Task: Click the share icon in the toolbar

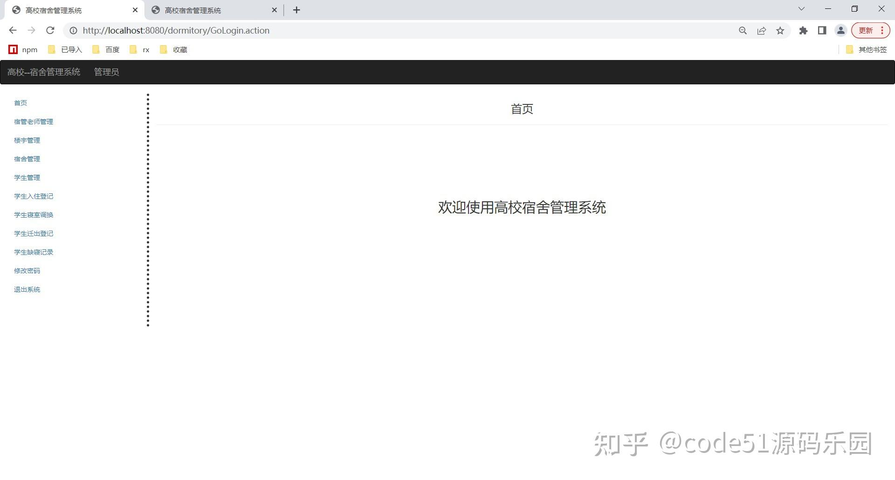Action: coord(761,30)
